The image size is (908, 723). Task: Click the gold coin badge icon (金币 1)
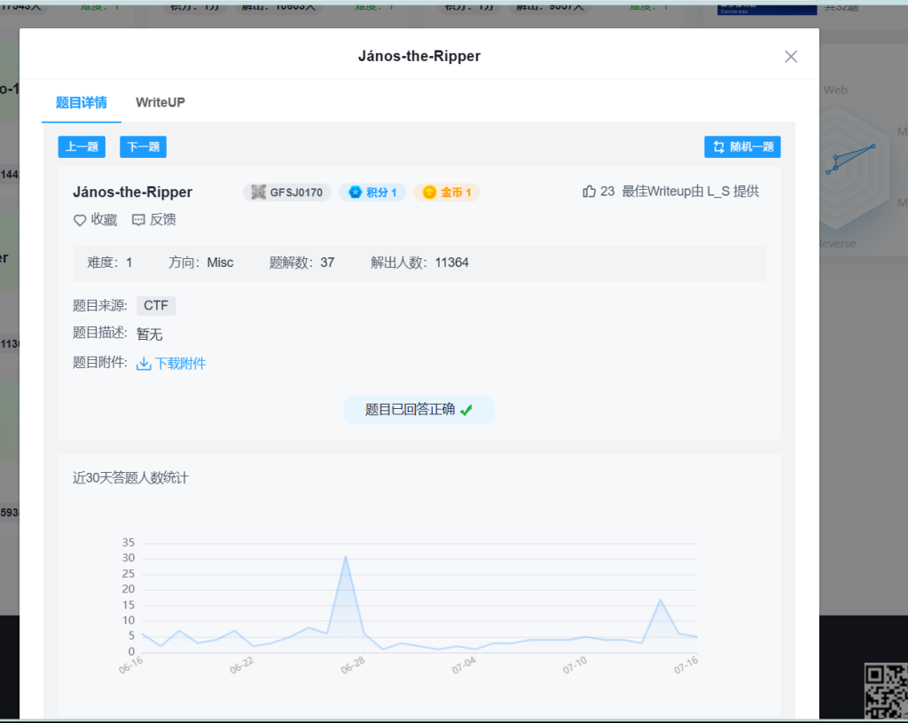tap(429, 193)
